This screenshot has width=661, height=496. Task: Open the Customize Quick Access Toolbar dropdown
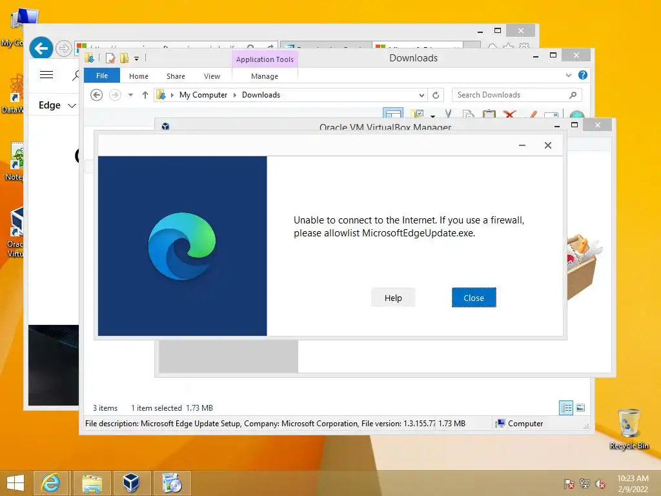click(137, 59)
